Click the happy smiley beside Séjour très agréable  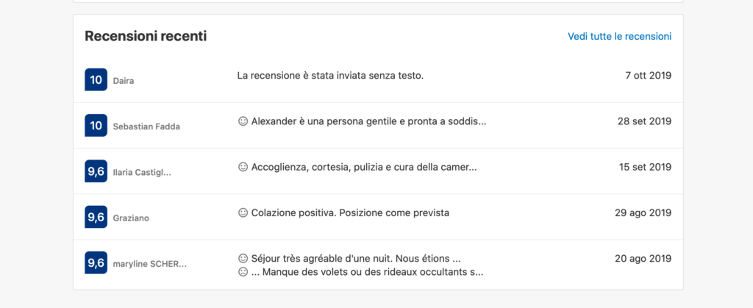243,259
